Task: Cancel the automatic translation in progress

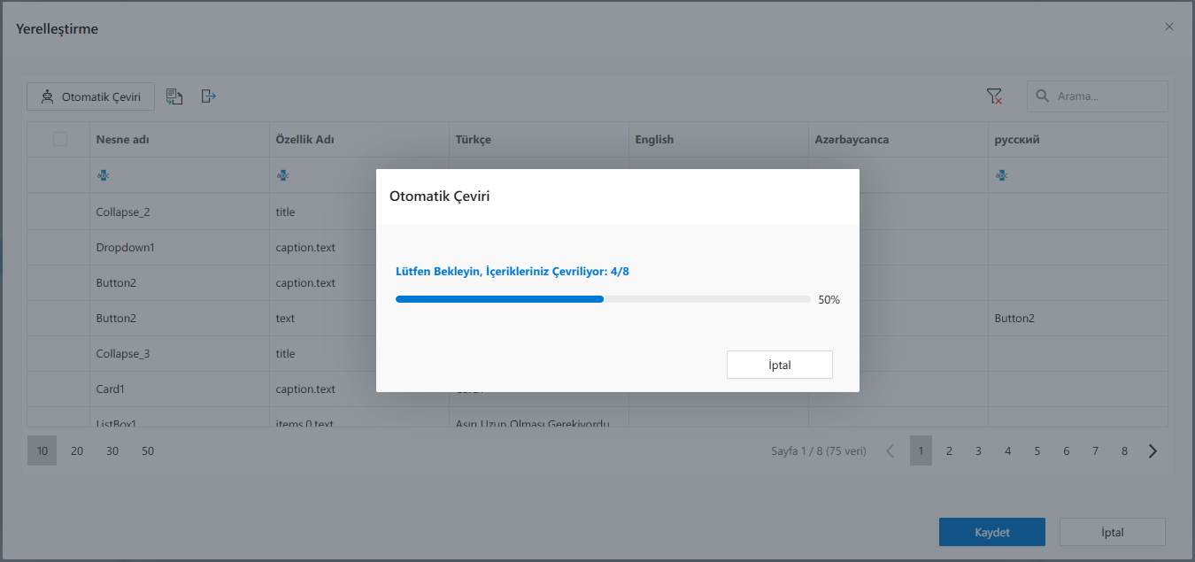Action: tap(780, 364)
